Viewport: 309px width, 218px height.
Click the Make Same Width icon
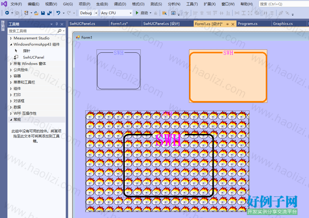[237, 13]
